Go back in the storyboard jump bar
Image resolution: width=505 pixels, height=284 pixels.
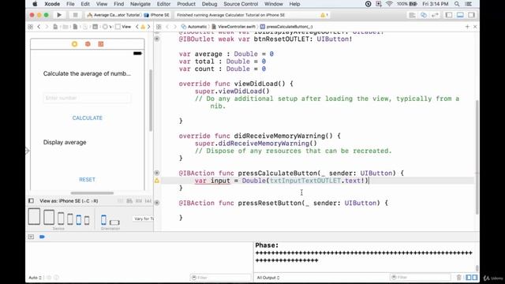click(x=39, y=27)
